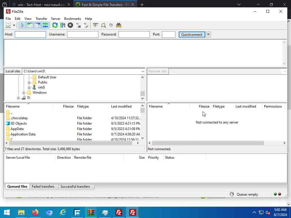Focus the Host input field
This screenshot has height=218, width=291.
[x=30, y=34]
